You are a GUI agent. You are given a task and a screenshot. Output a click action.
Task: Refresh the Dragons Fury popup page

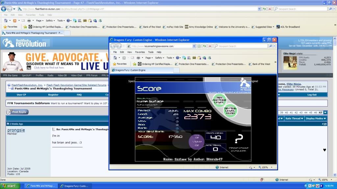click(204, 46)
